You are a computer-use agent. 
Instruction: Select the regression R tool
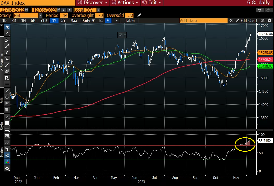7,78
